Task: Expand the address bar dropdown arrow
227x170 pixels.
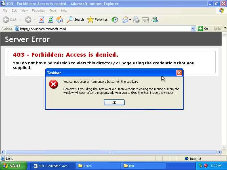Action: (193, 29)
